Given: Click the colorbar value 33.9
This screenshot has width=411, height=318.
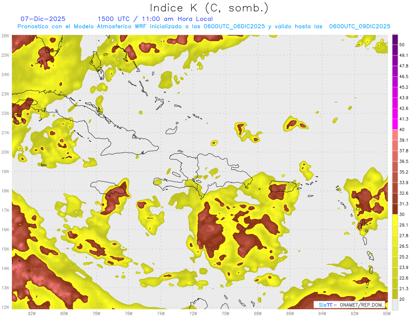Looking at the screenshot, I should [404, 182].
